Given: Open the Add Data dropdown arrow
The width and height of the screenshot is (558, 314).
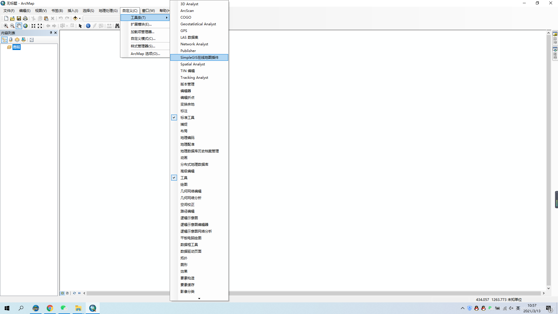Looking at the screenshot, I should click(80, 18).
